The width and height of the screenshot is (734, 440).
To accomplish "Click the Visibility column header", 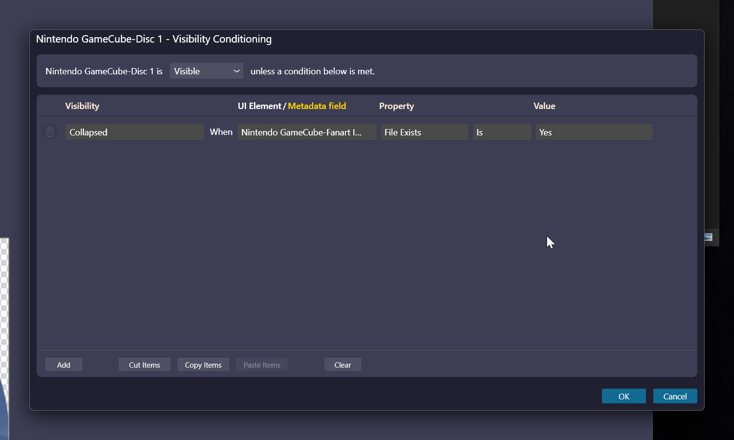I will pos(82,106).
